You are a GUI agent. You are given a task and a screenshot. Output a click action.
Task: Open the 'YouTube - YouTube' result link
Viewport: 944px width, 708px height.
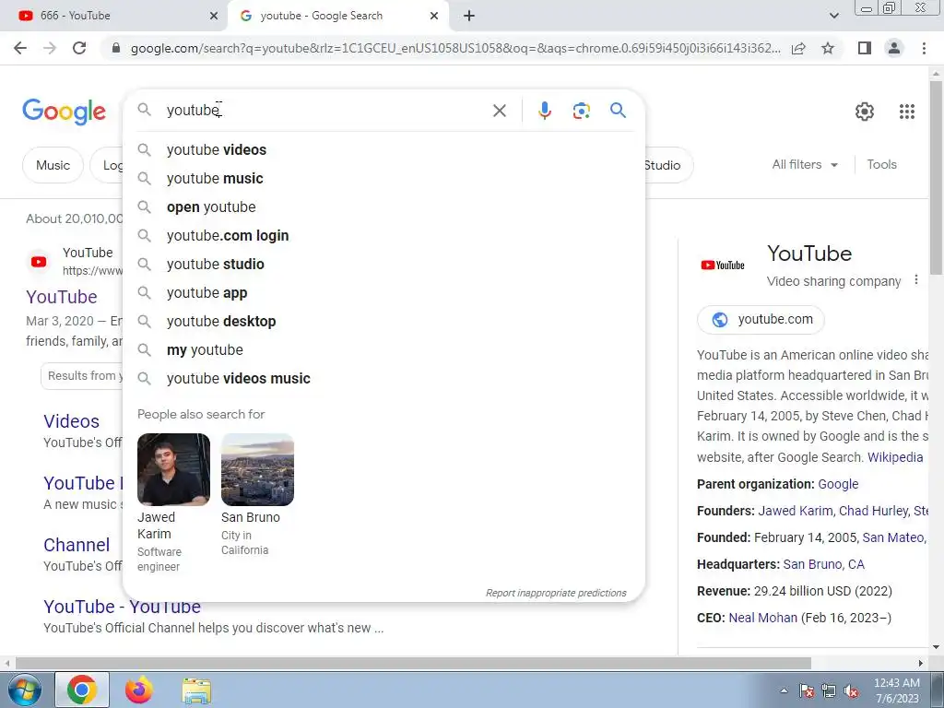click(x=123, y=607)
